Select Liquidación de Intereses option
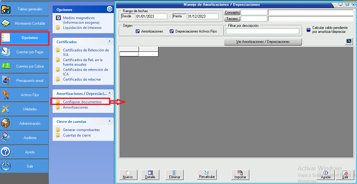The height and width of the screenshot is (184, 357). pos(82,28)
